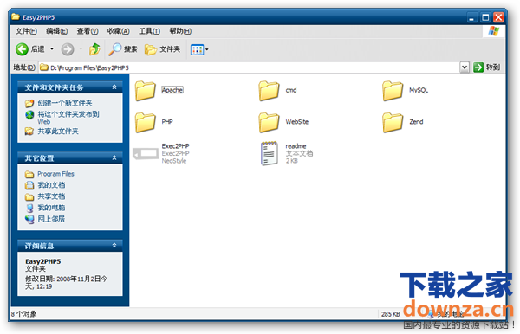Open the 文件(F) menu
This screenshot has height=334, width=520.
26,31
